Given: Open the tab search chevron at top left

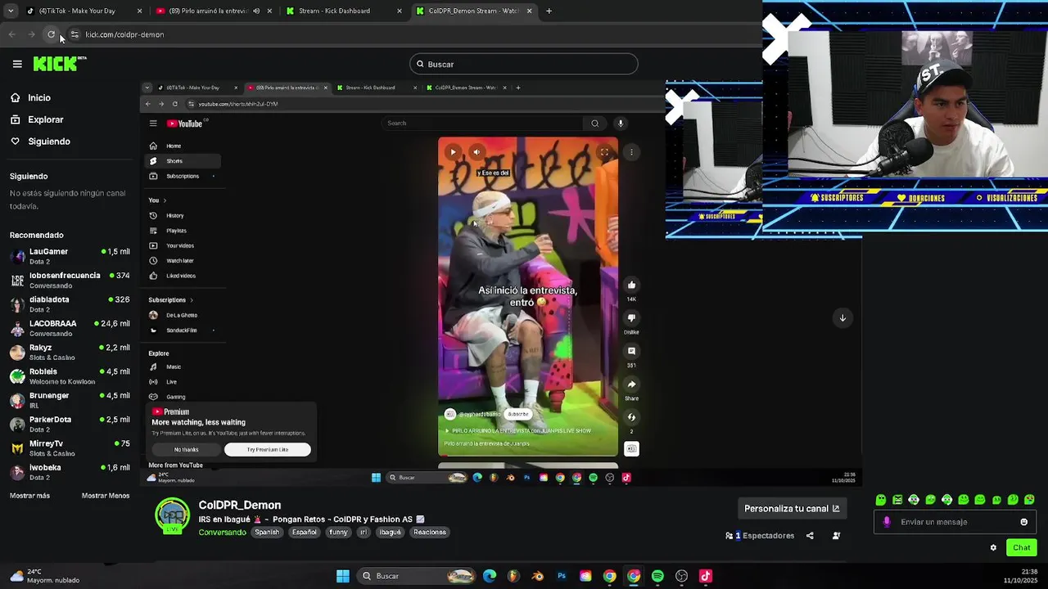Looking at the screenshot, I should coord(11,11).
